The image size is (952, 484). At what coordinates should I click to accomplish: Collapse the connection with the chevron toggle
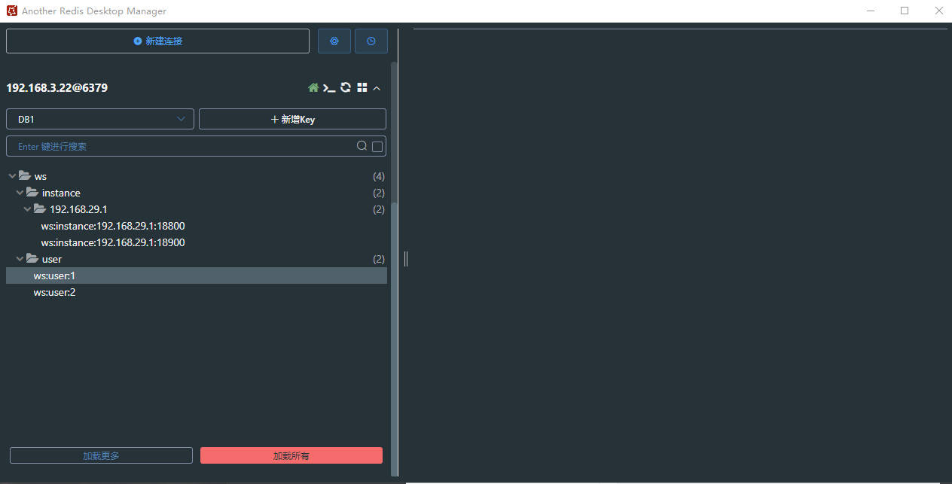[377, 87]
